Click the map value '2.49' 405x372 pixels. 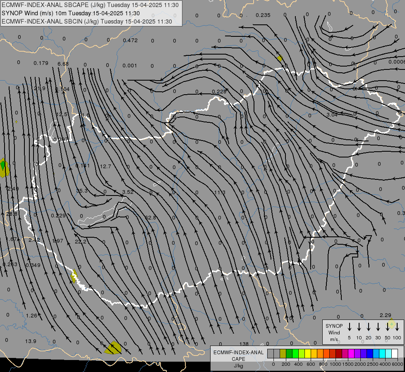13,189
